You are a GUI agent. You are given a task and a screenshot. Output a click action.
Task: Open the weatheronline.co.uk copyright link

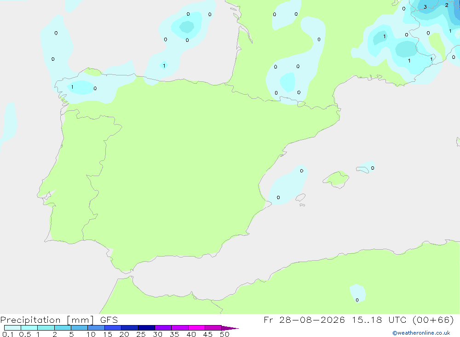point(421,333)
